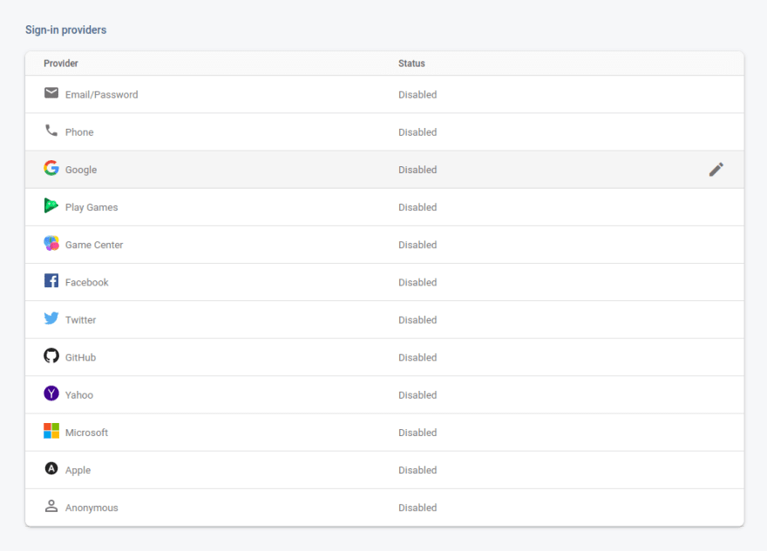
Task: Edit the Google provider with pencil icon
Action: click(x=716, y=170)
